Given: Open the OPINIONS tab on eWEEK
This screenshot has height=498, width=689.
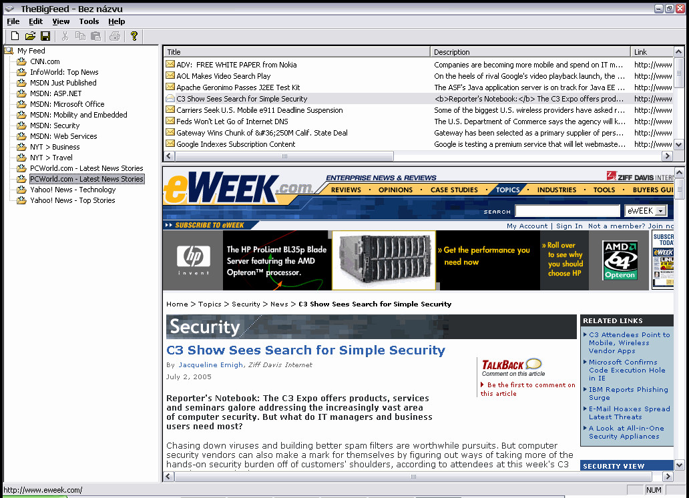Looking at the screenshot, I should 395,190.
